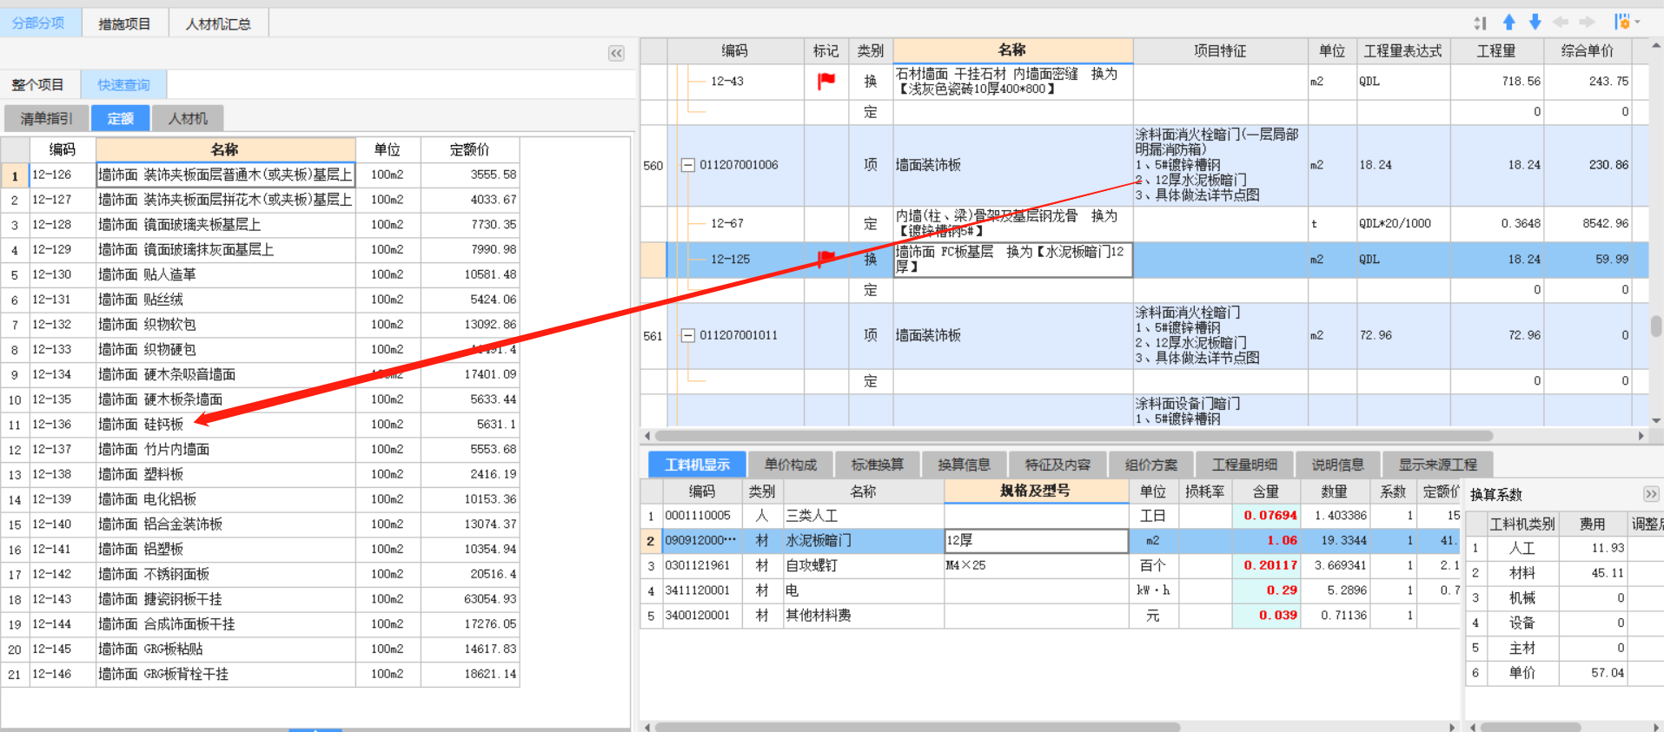The width and height of the screenshot is (1664, 732).
Task: Open the 人材机汇总 tab
Action: [218, 23]
